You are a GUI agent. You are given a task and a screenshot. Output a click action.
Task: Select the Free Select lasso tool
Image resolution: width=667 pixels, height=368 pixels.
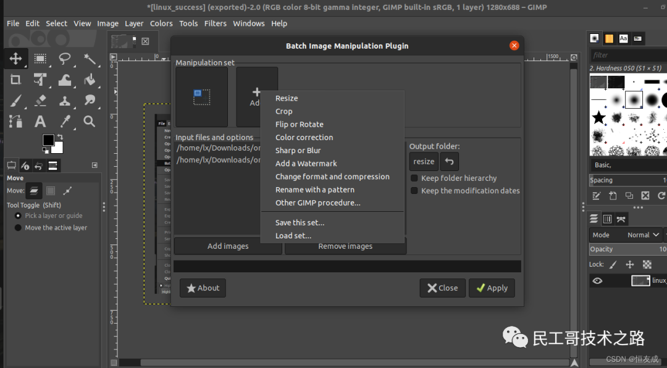pos(65,58)
